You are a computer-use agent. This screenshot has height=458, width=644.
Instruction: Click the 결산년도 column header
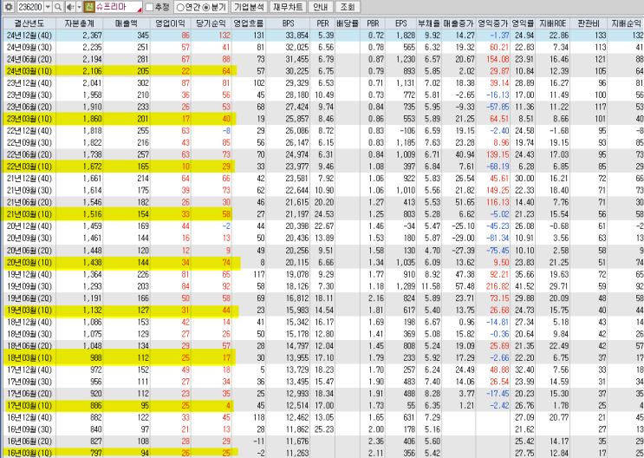tap(29, 23)
